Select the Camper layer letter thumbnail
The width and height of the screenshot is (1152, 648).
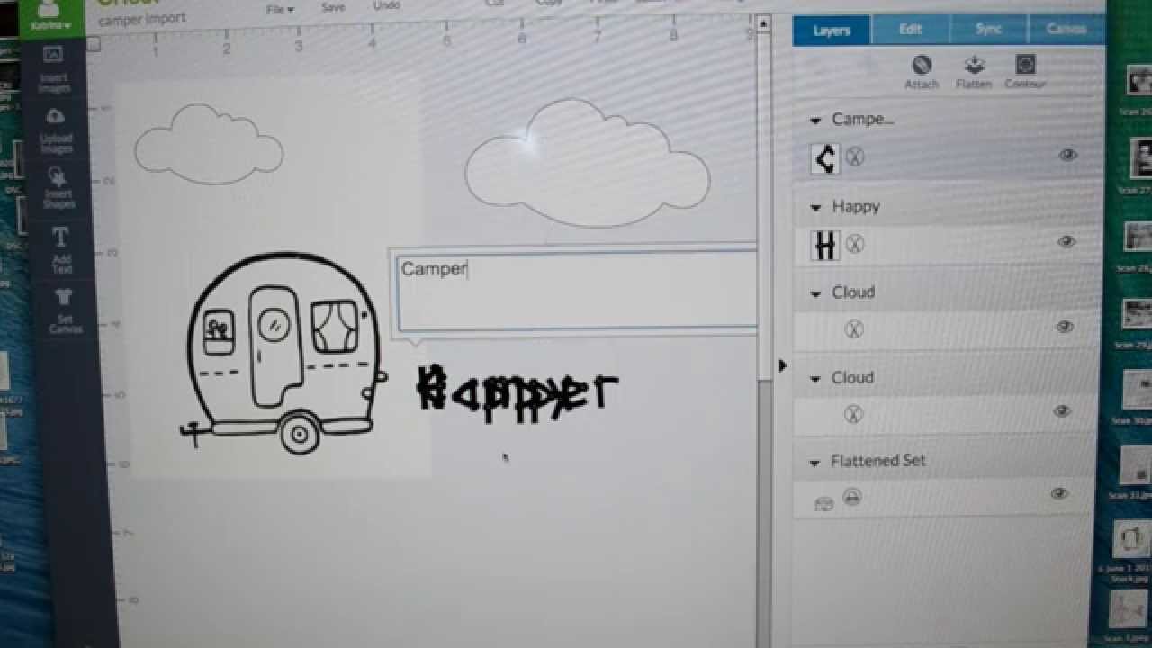click(x=824, y=158)
